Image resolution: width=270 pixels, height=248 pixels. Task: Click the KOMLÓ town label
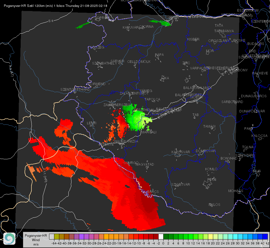[211, 169]
